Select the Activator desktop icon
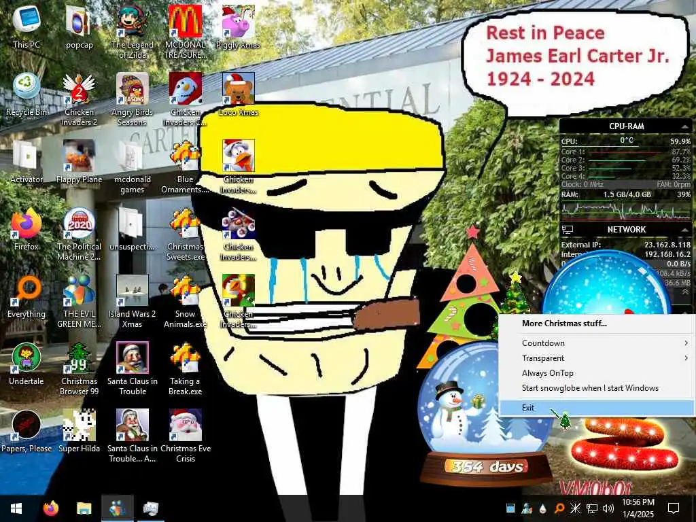The image size is (696, 522). pos(27,162)
